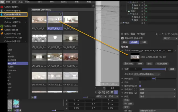Switch to the 着色器 tab
The image size is (178, 112).
(134, 42)
